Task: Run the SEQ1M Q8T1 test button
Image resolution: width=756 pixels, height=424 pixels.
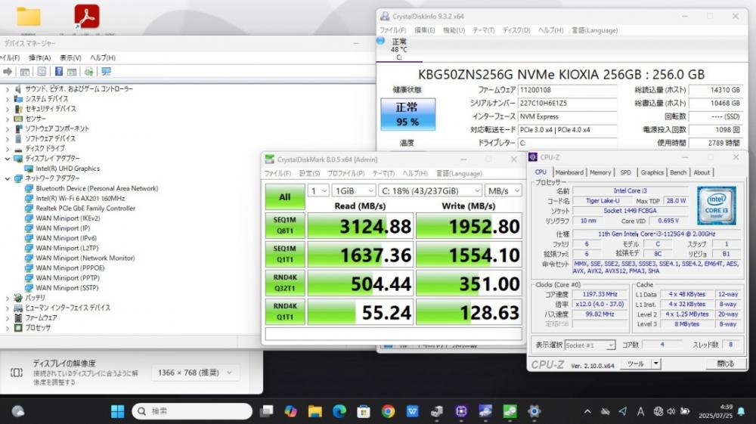Action: tap(284, 225)
